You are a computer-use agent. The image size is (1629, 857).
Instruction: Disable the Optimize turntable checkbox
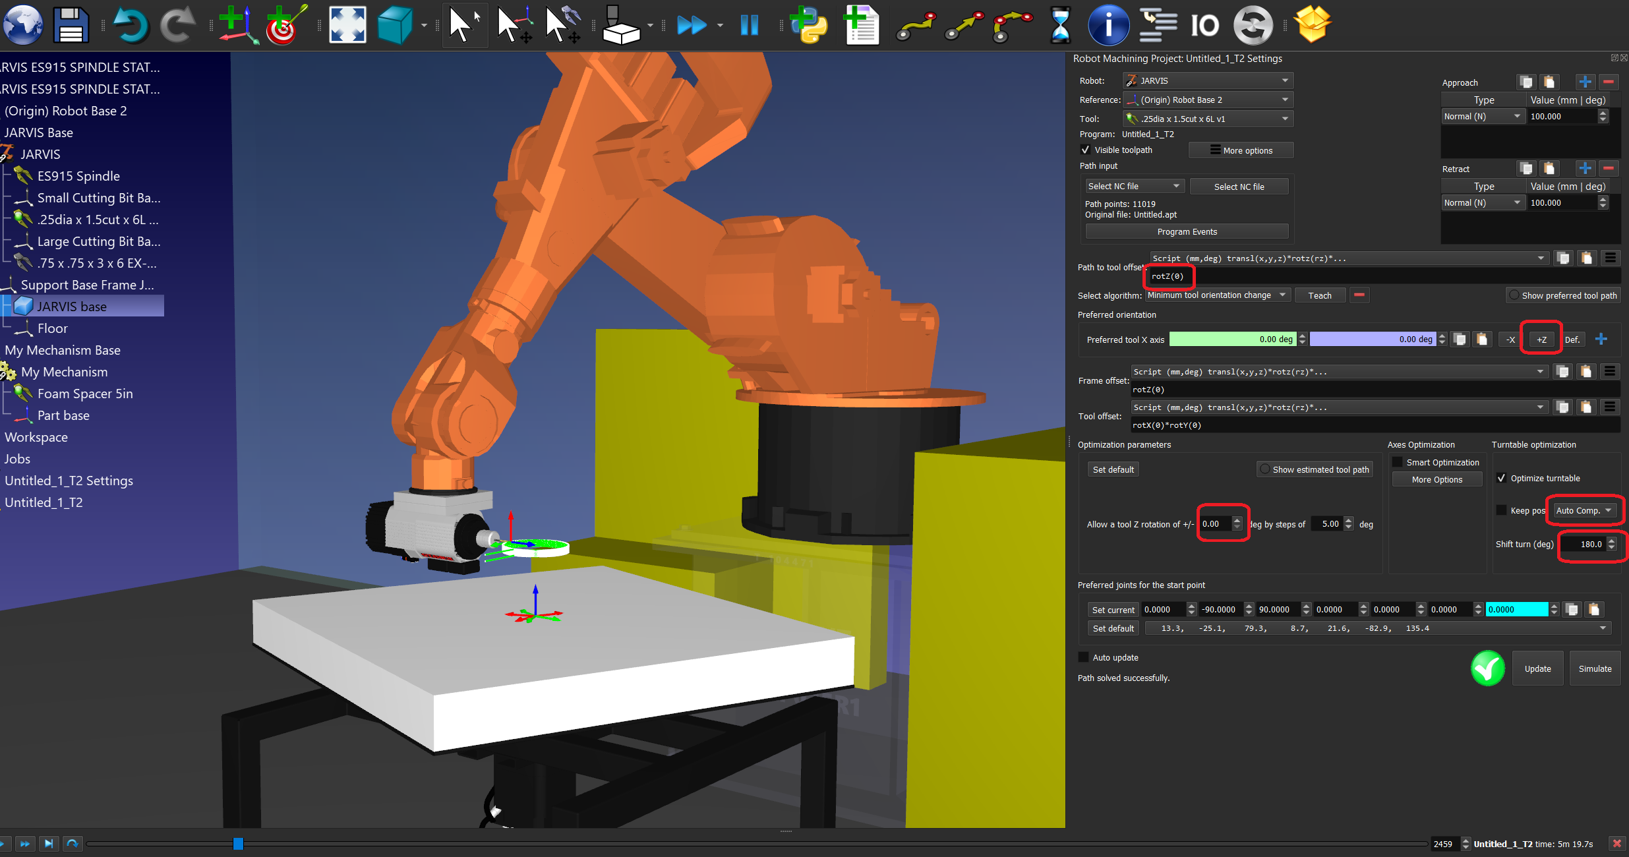1502,478
